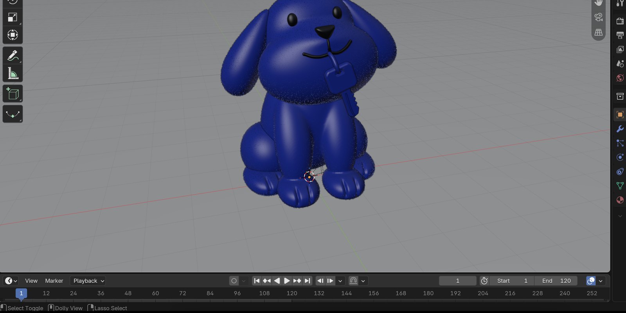Open the Collection properties tab
This screenshot has height=313, width=626.
(620, 96)
